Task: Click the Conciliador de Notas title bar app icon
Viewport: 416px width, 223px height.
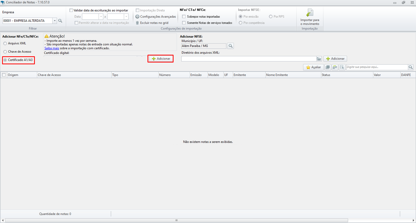Action: [3, 2]
